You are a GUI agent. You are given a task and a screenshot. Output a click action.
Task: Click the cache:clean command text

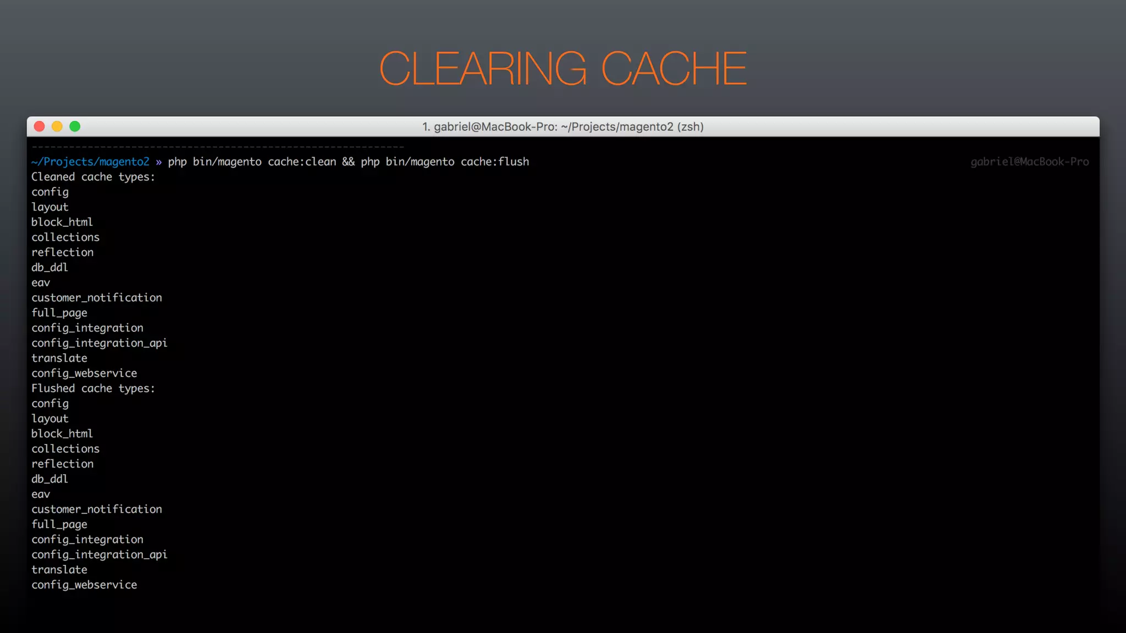[302, 162]
